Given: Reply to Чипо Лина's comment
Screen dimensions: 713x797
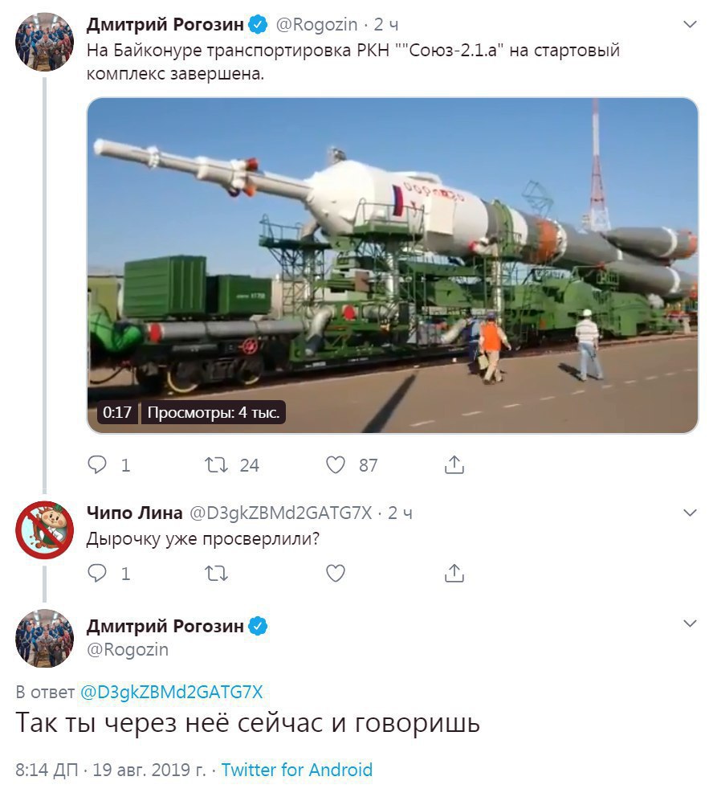Looking at the screenshot, I should coord(97,573).
